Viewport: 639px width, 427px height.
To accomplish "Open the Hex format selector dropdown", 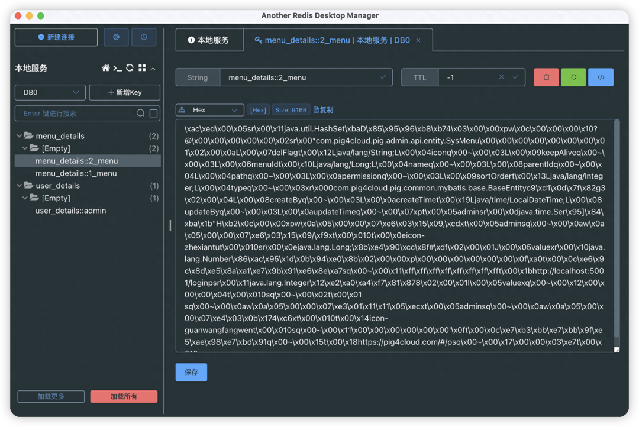I will tap(210, 110).
